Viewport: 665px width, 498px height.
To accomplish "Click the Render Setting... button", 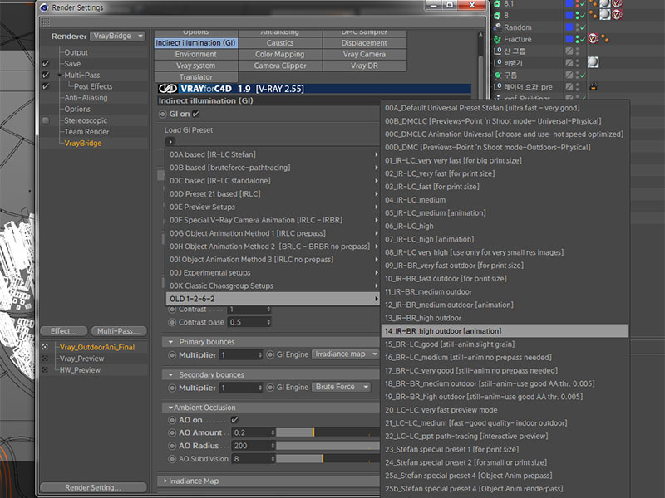I will [93, 488].
